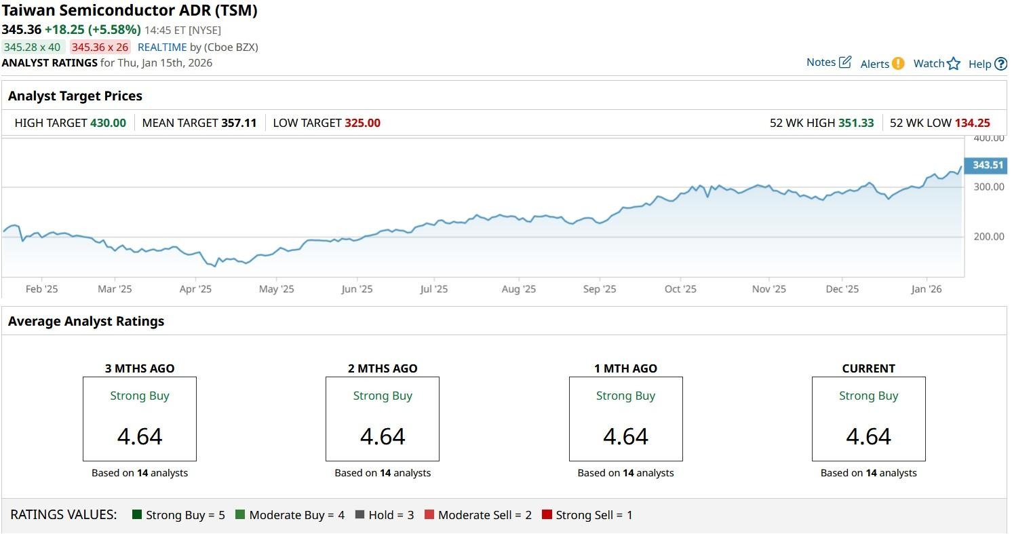
Task: Click the orange Alerts exclamation icon
Action: coord(898,63)
